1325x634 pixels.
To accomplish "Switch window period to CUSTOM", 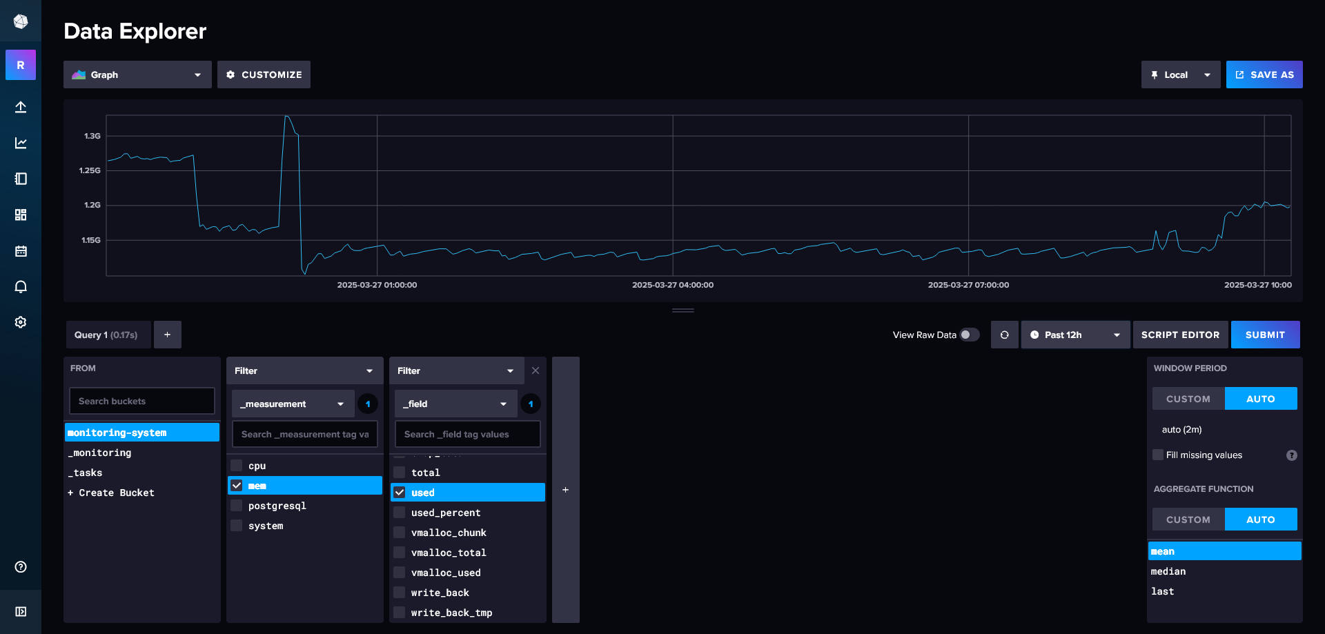I will pyautogui.click(x=1188, y=399).
